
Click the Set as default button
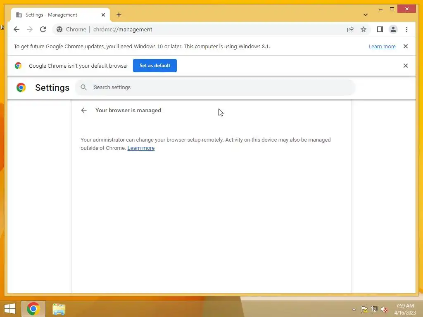[x=155, y=66]
